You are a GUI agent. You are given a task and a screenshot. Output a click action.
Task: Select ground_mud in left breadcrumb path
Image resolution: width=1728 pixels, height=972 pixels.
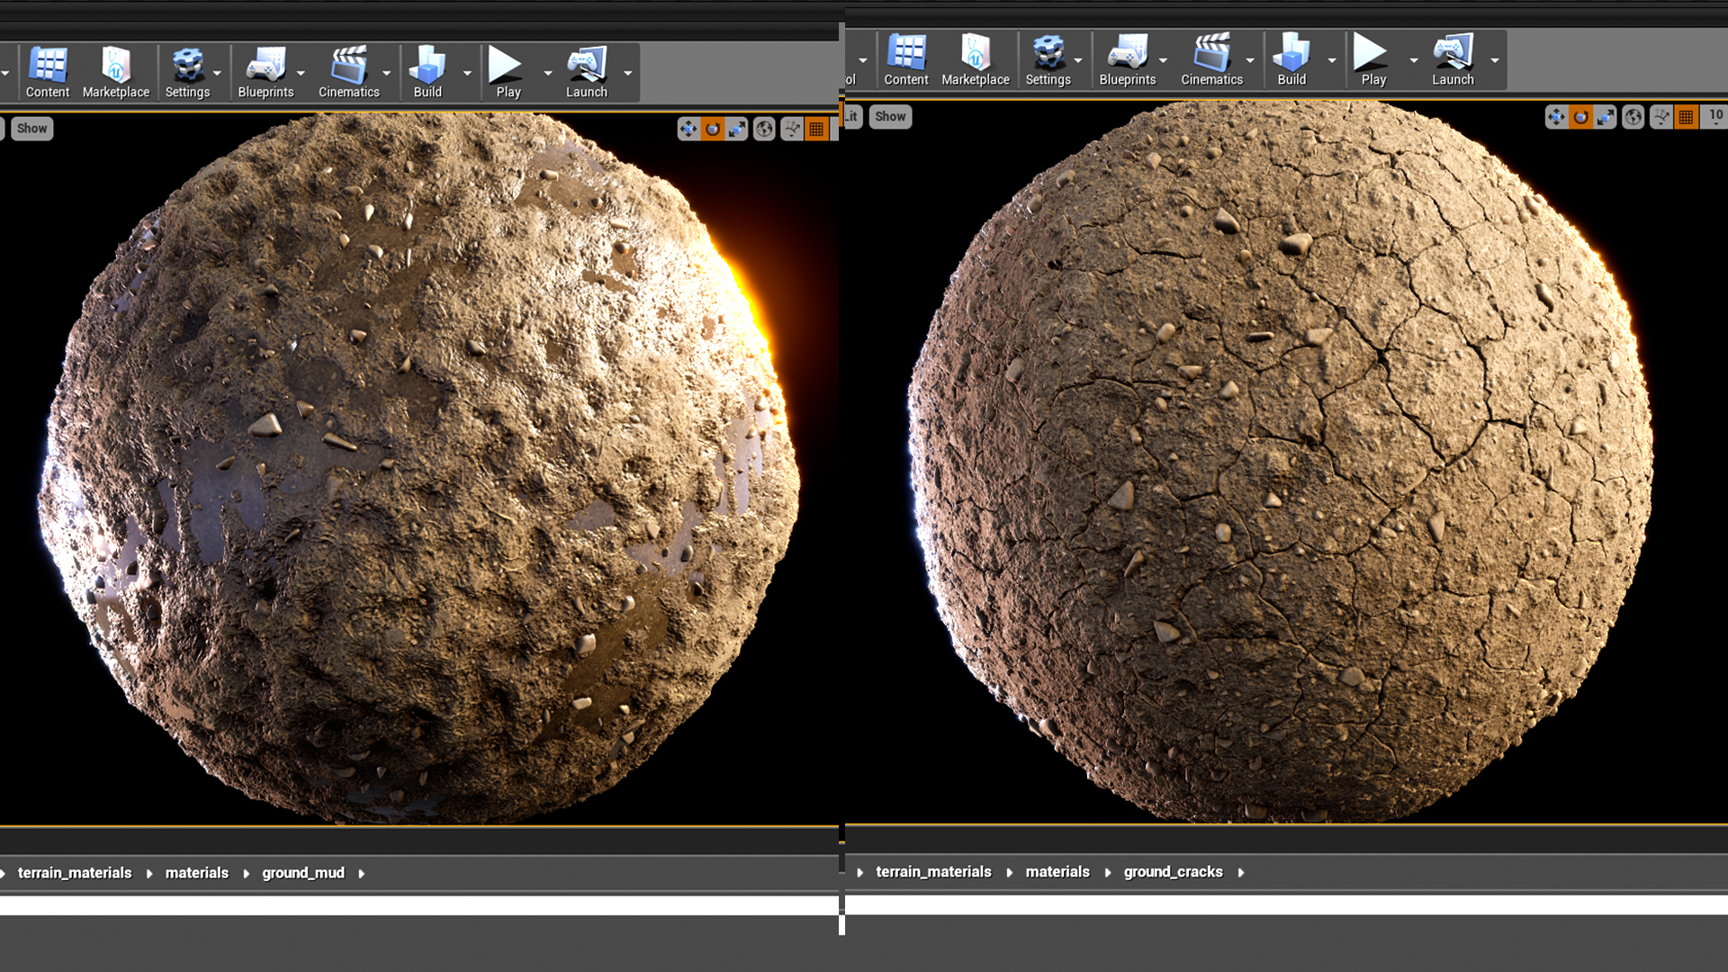[x=303, y=873]
